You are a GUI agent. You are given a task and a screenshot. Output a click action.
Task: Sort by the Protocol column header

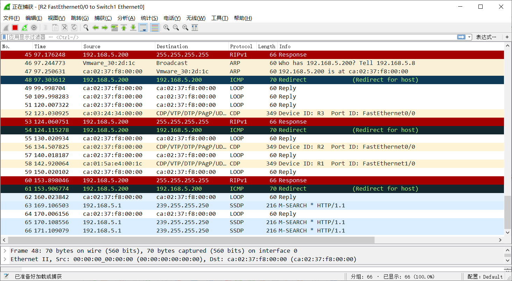pyautogui.click(x=243, y=46)
